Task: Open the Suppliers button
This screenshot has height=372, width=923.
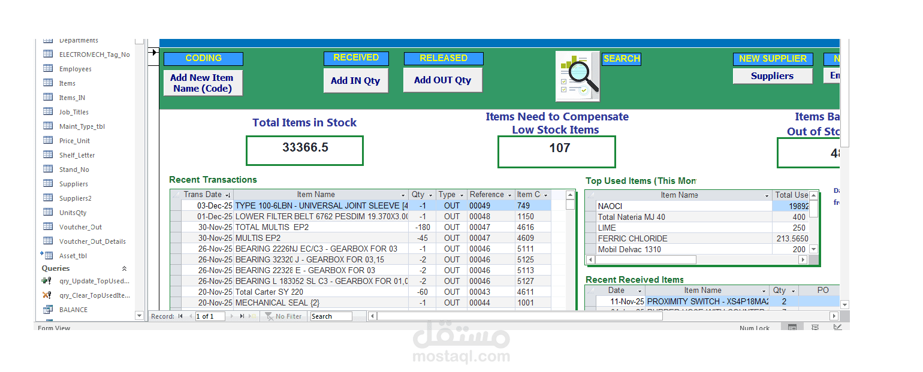Action: [x=773, y=76]
